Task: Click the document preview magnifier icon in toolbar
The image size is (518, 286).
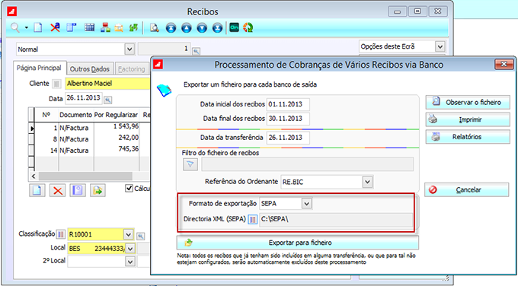Action: [154, 27]
